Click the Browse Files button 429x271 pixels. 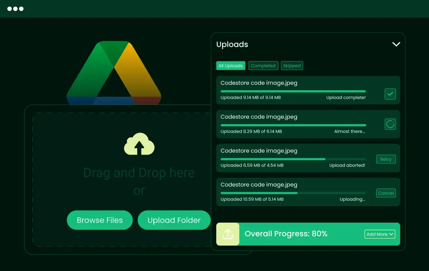click(x=100, y=220)
